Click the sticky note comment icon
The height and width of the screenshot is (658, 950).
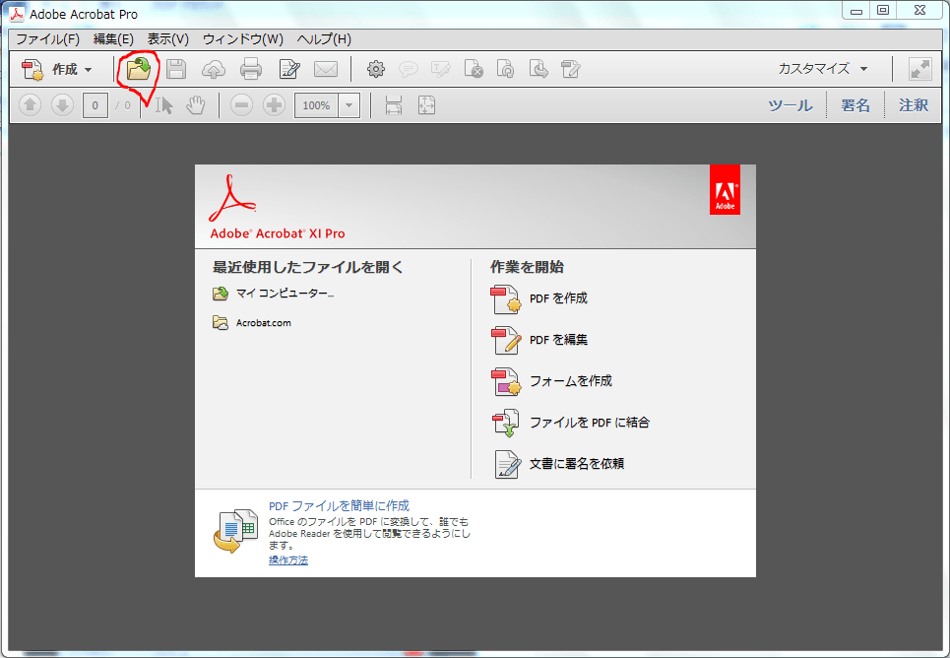409,69
